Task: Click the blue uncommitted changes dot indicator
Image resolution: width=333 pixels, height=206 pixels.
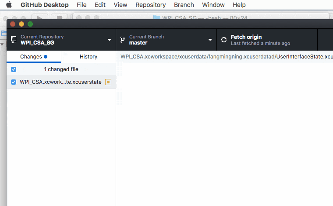Action: pos(46,57)
